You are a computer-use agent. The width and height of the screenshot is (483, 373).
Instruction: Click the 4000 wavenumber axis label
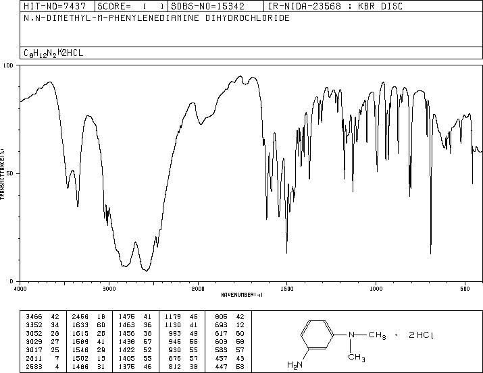20,289
